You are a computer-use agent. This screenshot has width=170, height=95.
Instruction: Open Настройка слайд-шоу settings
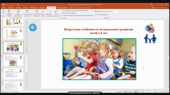tap(37, 13)
